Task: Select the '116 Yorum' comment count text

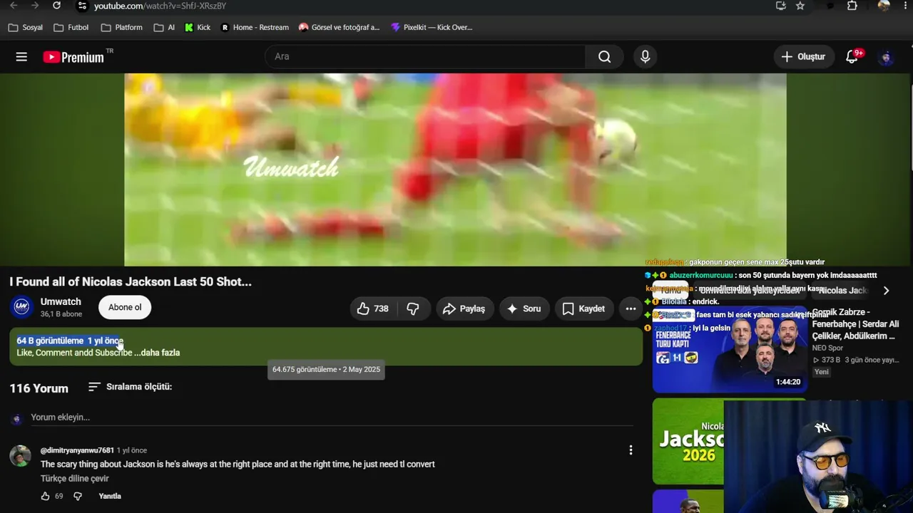Action: (x=39, y=388)
